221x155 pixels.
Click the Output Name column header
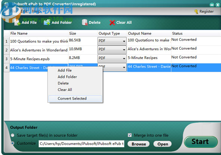pos(149,33)
